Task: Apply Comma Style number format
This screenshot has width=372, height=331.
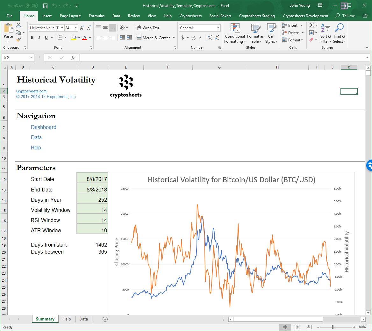Action: [x=200, y=38]
